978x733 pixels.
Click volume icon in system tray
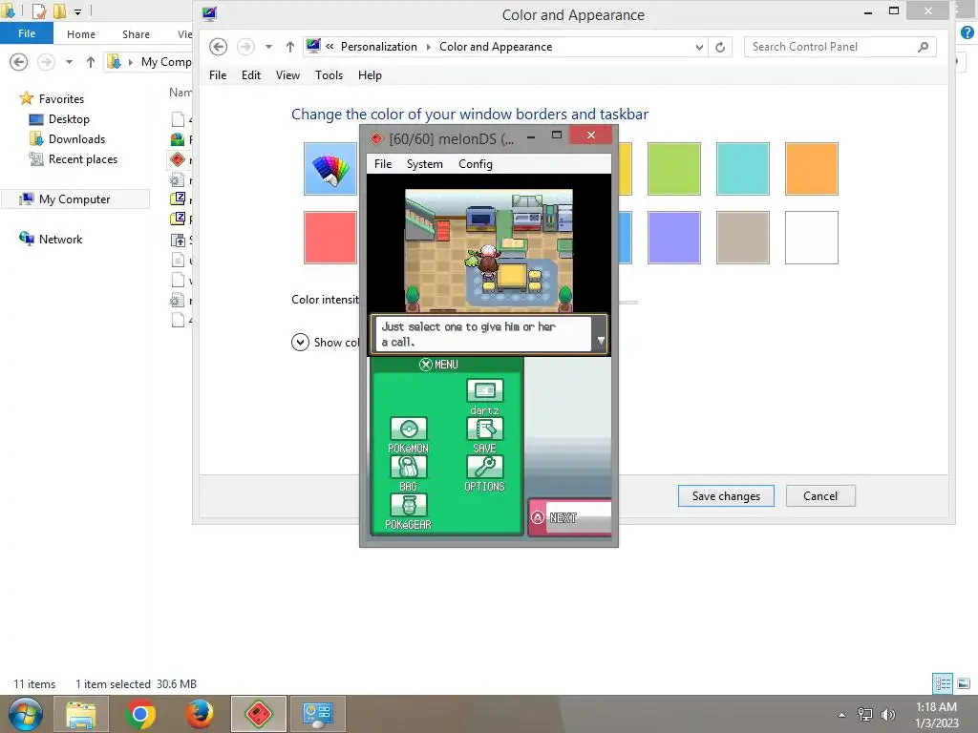(887, 715)
